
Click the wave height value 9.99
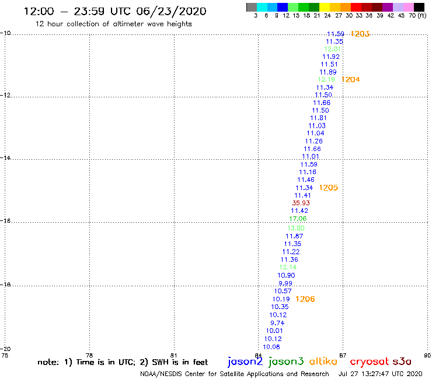(x=285, y=283)
